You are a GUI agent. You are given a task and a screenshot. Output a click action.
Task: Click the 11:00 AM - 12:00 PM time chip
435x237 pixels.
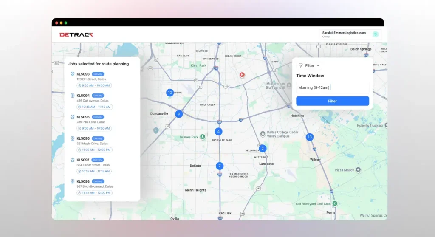coord(95,150)
